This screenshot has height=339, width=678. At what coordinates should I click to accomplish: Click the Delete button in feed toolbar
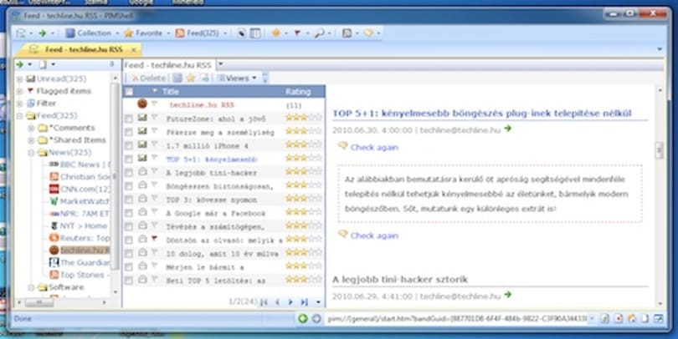(x=149, y=78)
